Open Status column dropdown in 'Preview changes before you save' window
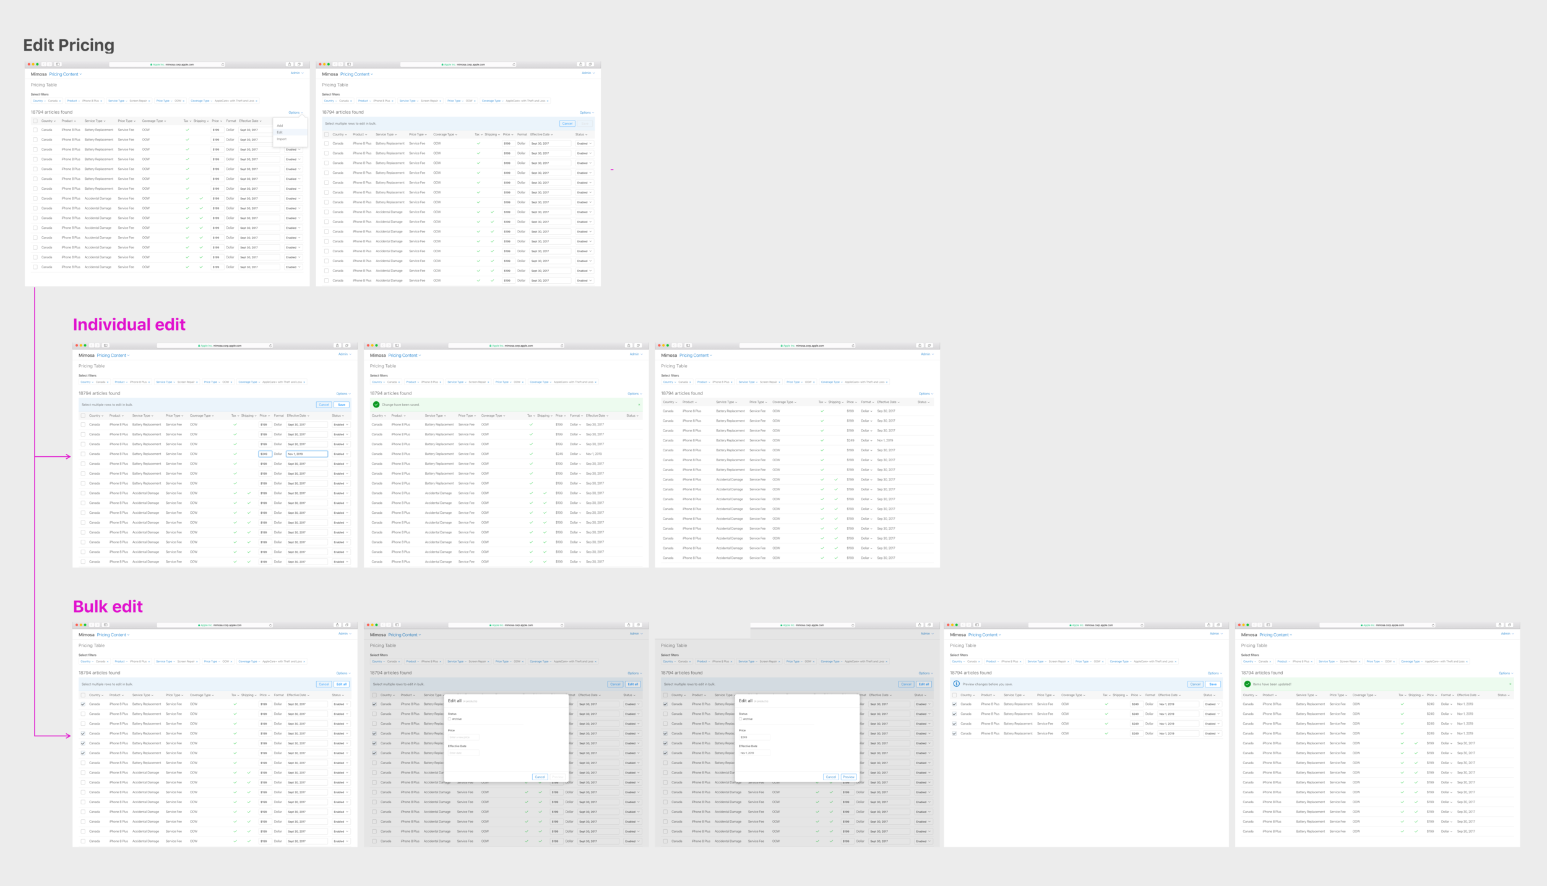This screenshot has width=1547, height=886. coord(1210,695)
